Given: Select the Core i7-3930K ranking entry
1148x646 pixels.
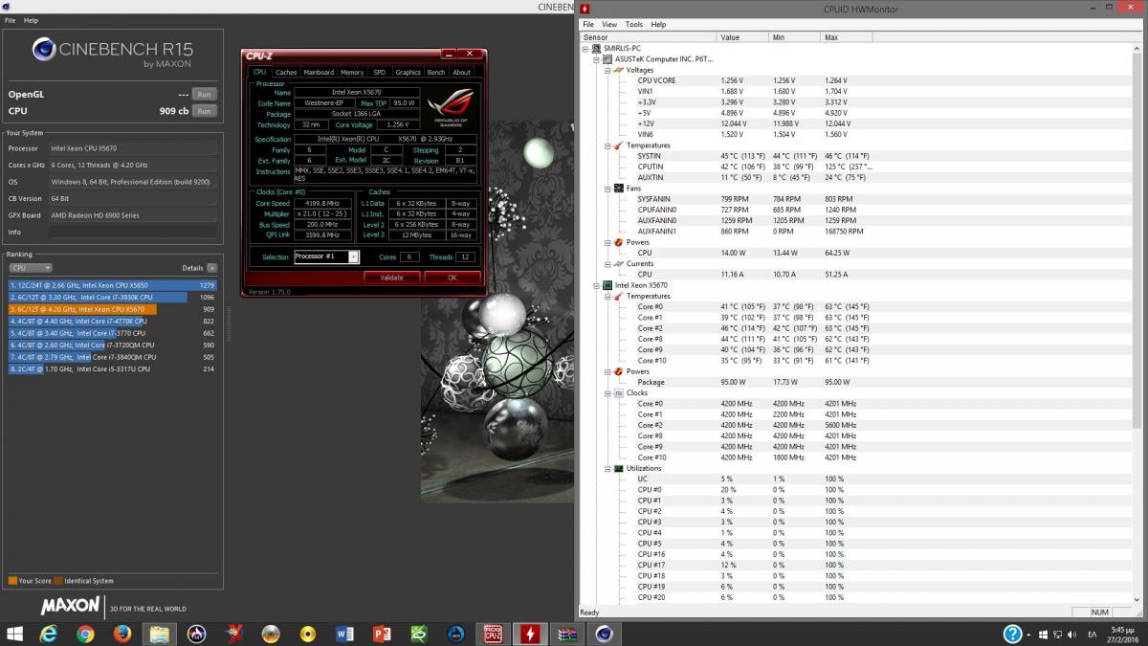Looking at the screenshot, I should click(113, 297).
